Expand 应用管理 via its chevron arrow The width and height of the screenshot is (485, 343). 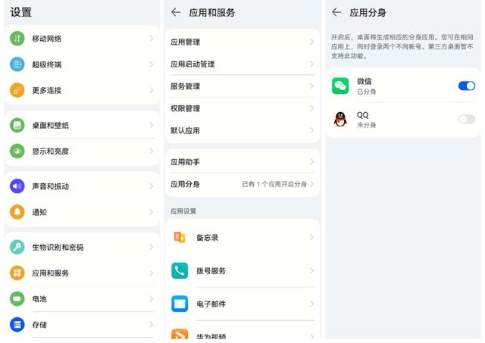pyautogui.click(x=311, y=42)
